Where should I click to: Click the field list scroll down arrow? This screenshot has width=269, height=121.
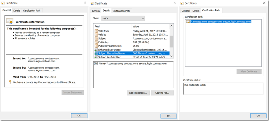(171, 56)
